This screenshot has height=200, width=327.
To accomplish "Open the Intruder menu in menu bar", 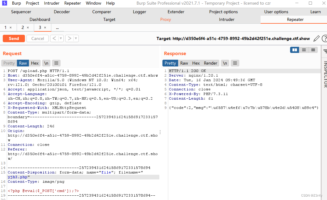I will 51,3.
